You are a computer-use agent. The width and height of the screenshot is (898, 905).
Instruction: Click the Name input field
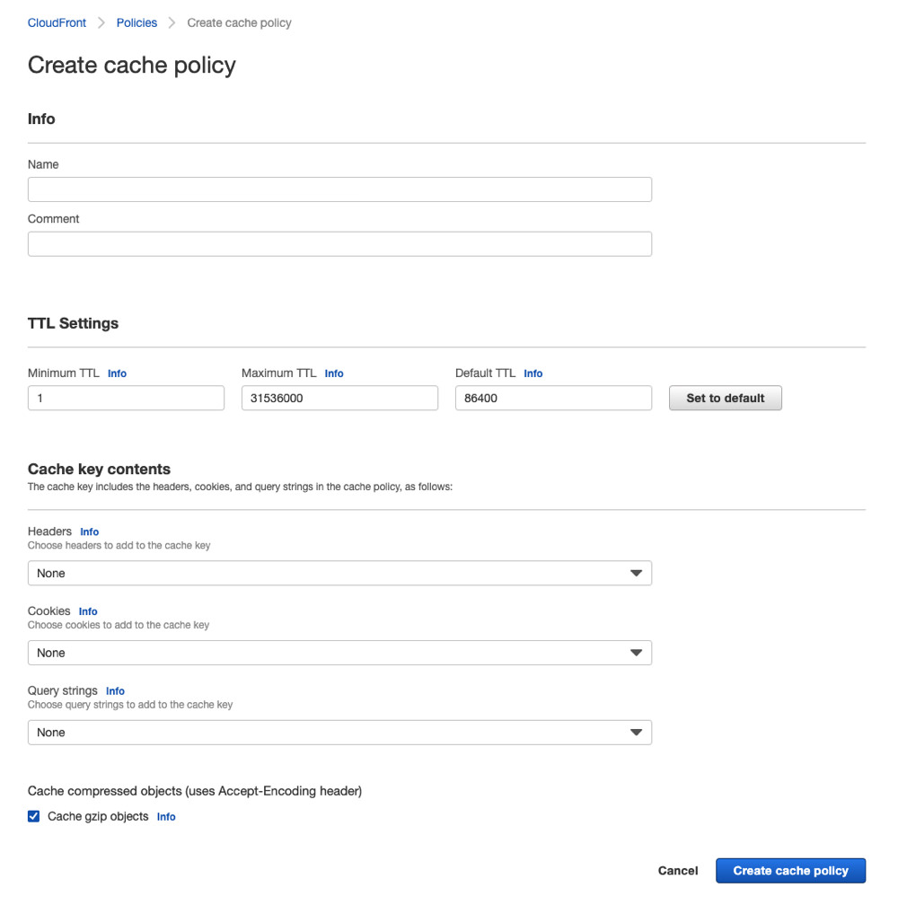339,189
